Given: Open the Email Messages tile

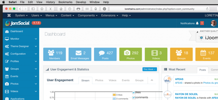Looking at the screenshot, I should 80,54.
